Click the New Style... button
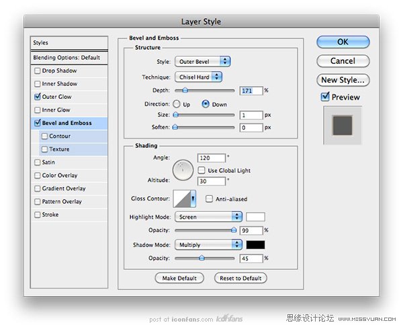 click(x=343, y=80)
